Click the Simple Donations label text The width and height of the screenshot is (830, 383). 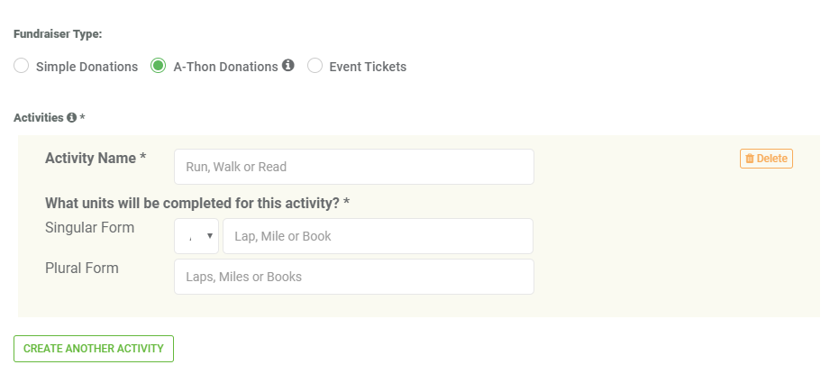click(87, 67)
